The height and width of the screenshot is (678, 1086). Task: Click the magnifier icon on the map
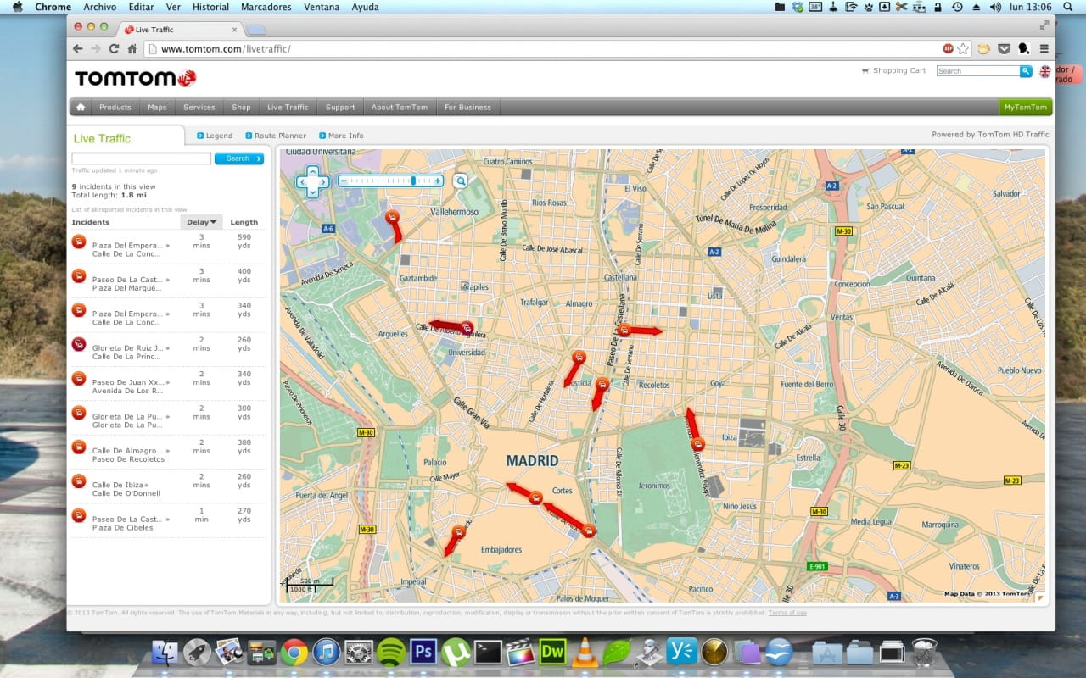460,181
